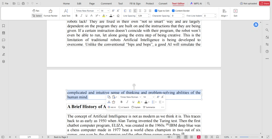This screenshot has width=272, height=139.
Task: Click the increase indent icon
Action: coord(130,11)
